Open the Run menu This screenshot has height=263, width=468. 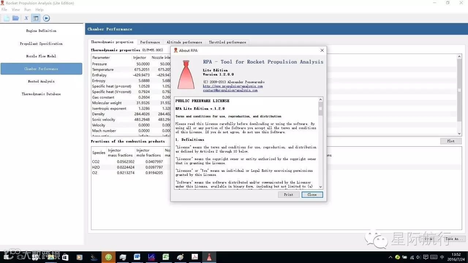point(27,9)
